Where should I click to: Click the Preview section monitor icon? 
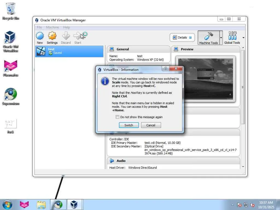click(x=176, y=49)
